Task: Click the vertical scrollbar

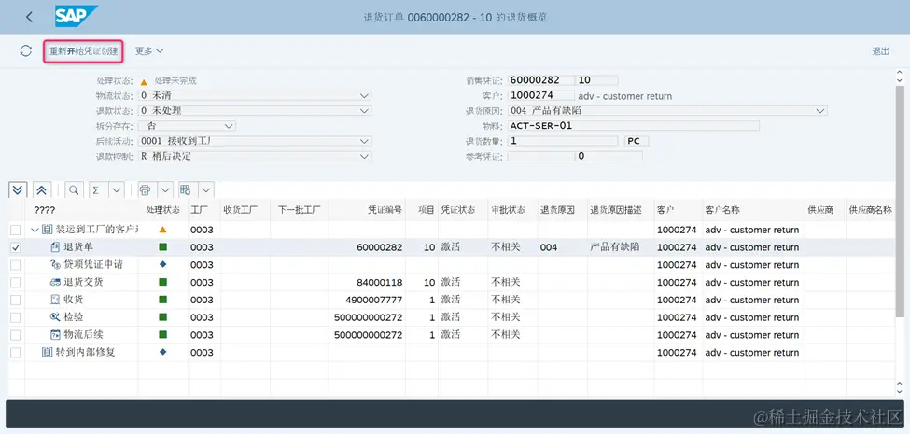Action: point(900,200)
